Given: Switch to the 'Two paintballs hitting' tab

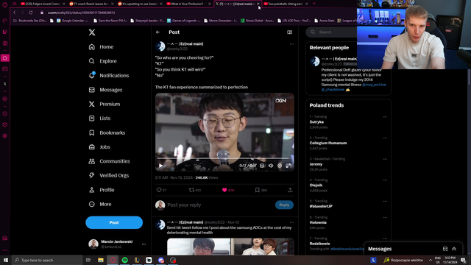Looking at the screenshot, I should [286, 4].
